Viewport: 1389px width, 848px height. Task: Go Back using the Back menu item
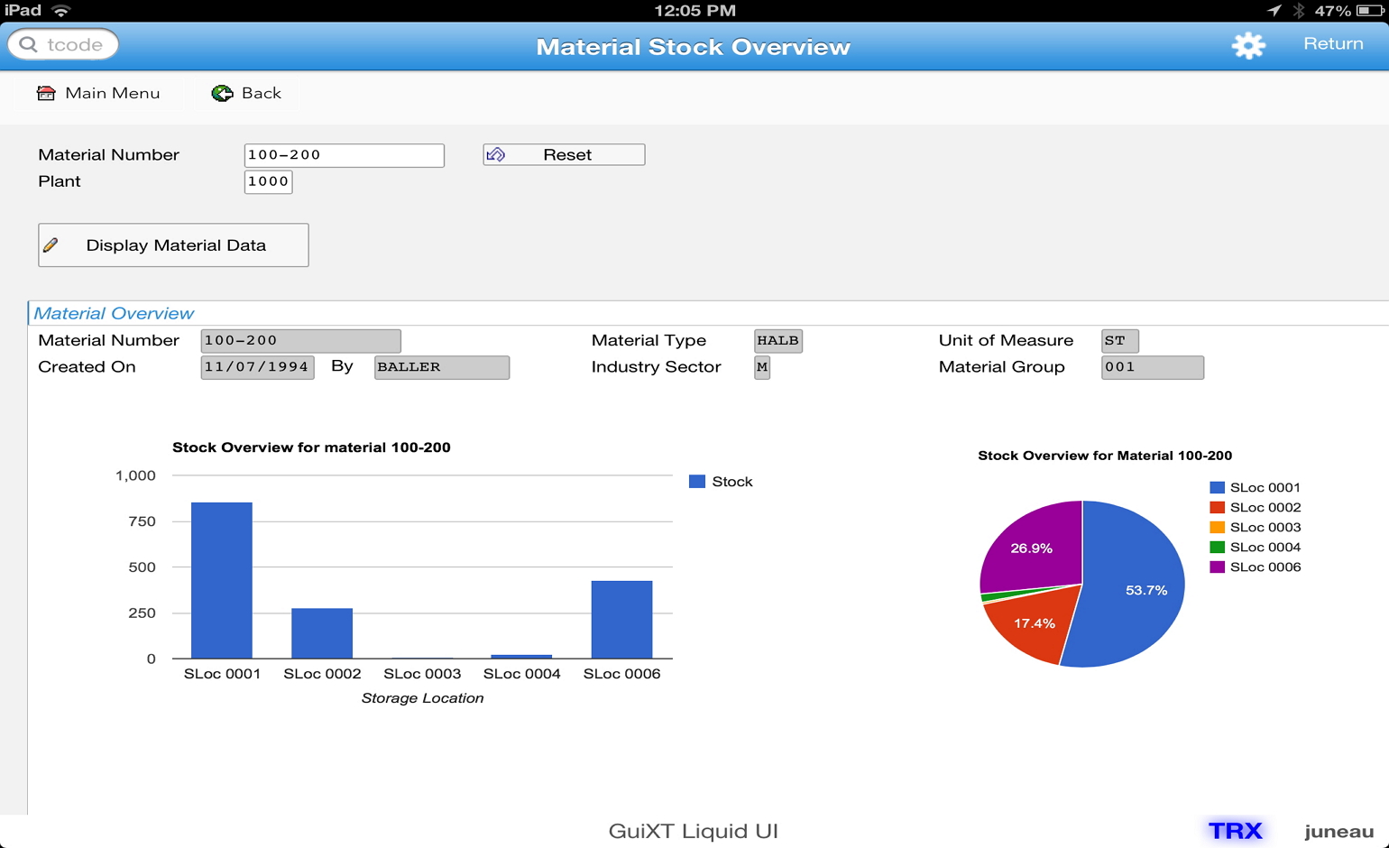click(x=246, y=93)
